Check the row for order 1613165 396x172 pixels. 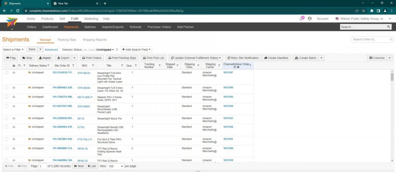pyautogui.click(x=7, y=97)
